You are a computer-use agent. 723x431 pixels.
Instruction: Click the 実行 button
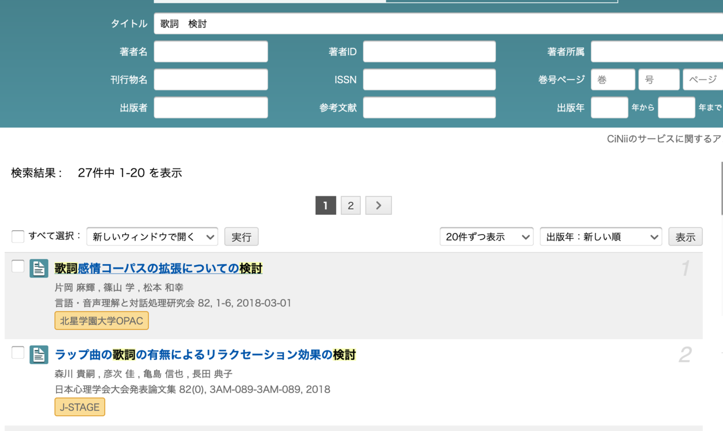(241, 237)
